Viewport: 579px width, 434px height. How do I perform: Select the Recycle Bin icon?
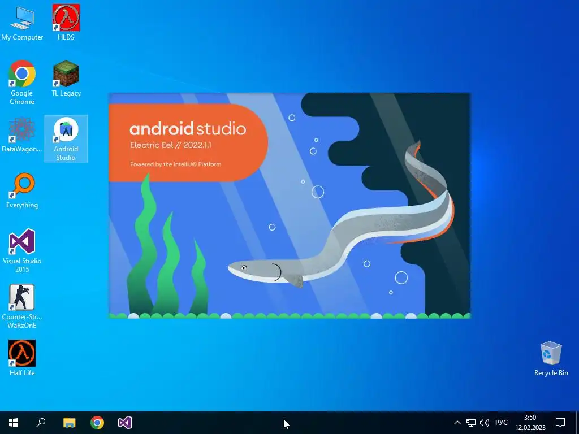[x=551, y=358]
